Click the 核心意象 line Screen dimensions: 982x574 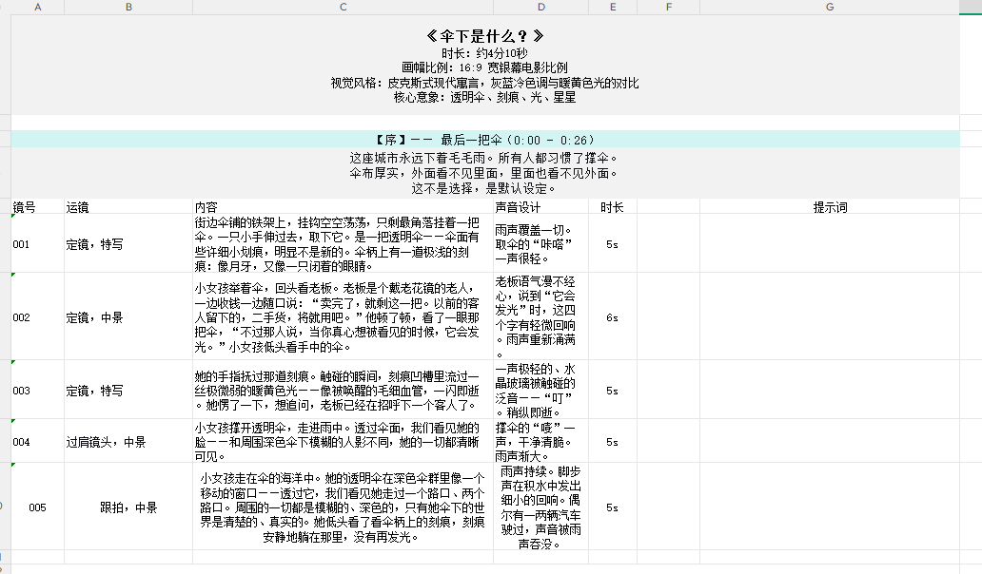click(x=484, y=98)
